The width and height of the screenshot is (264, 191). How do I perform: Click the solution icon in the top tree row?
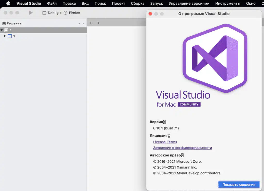[x=6, y=30]
